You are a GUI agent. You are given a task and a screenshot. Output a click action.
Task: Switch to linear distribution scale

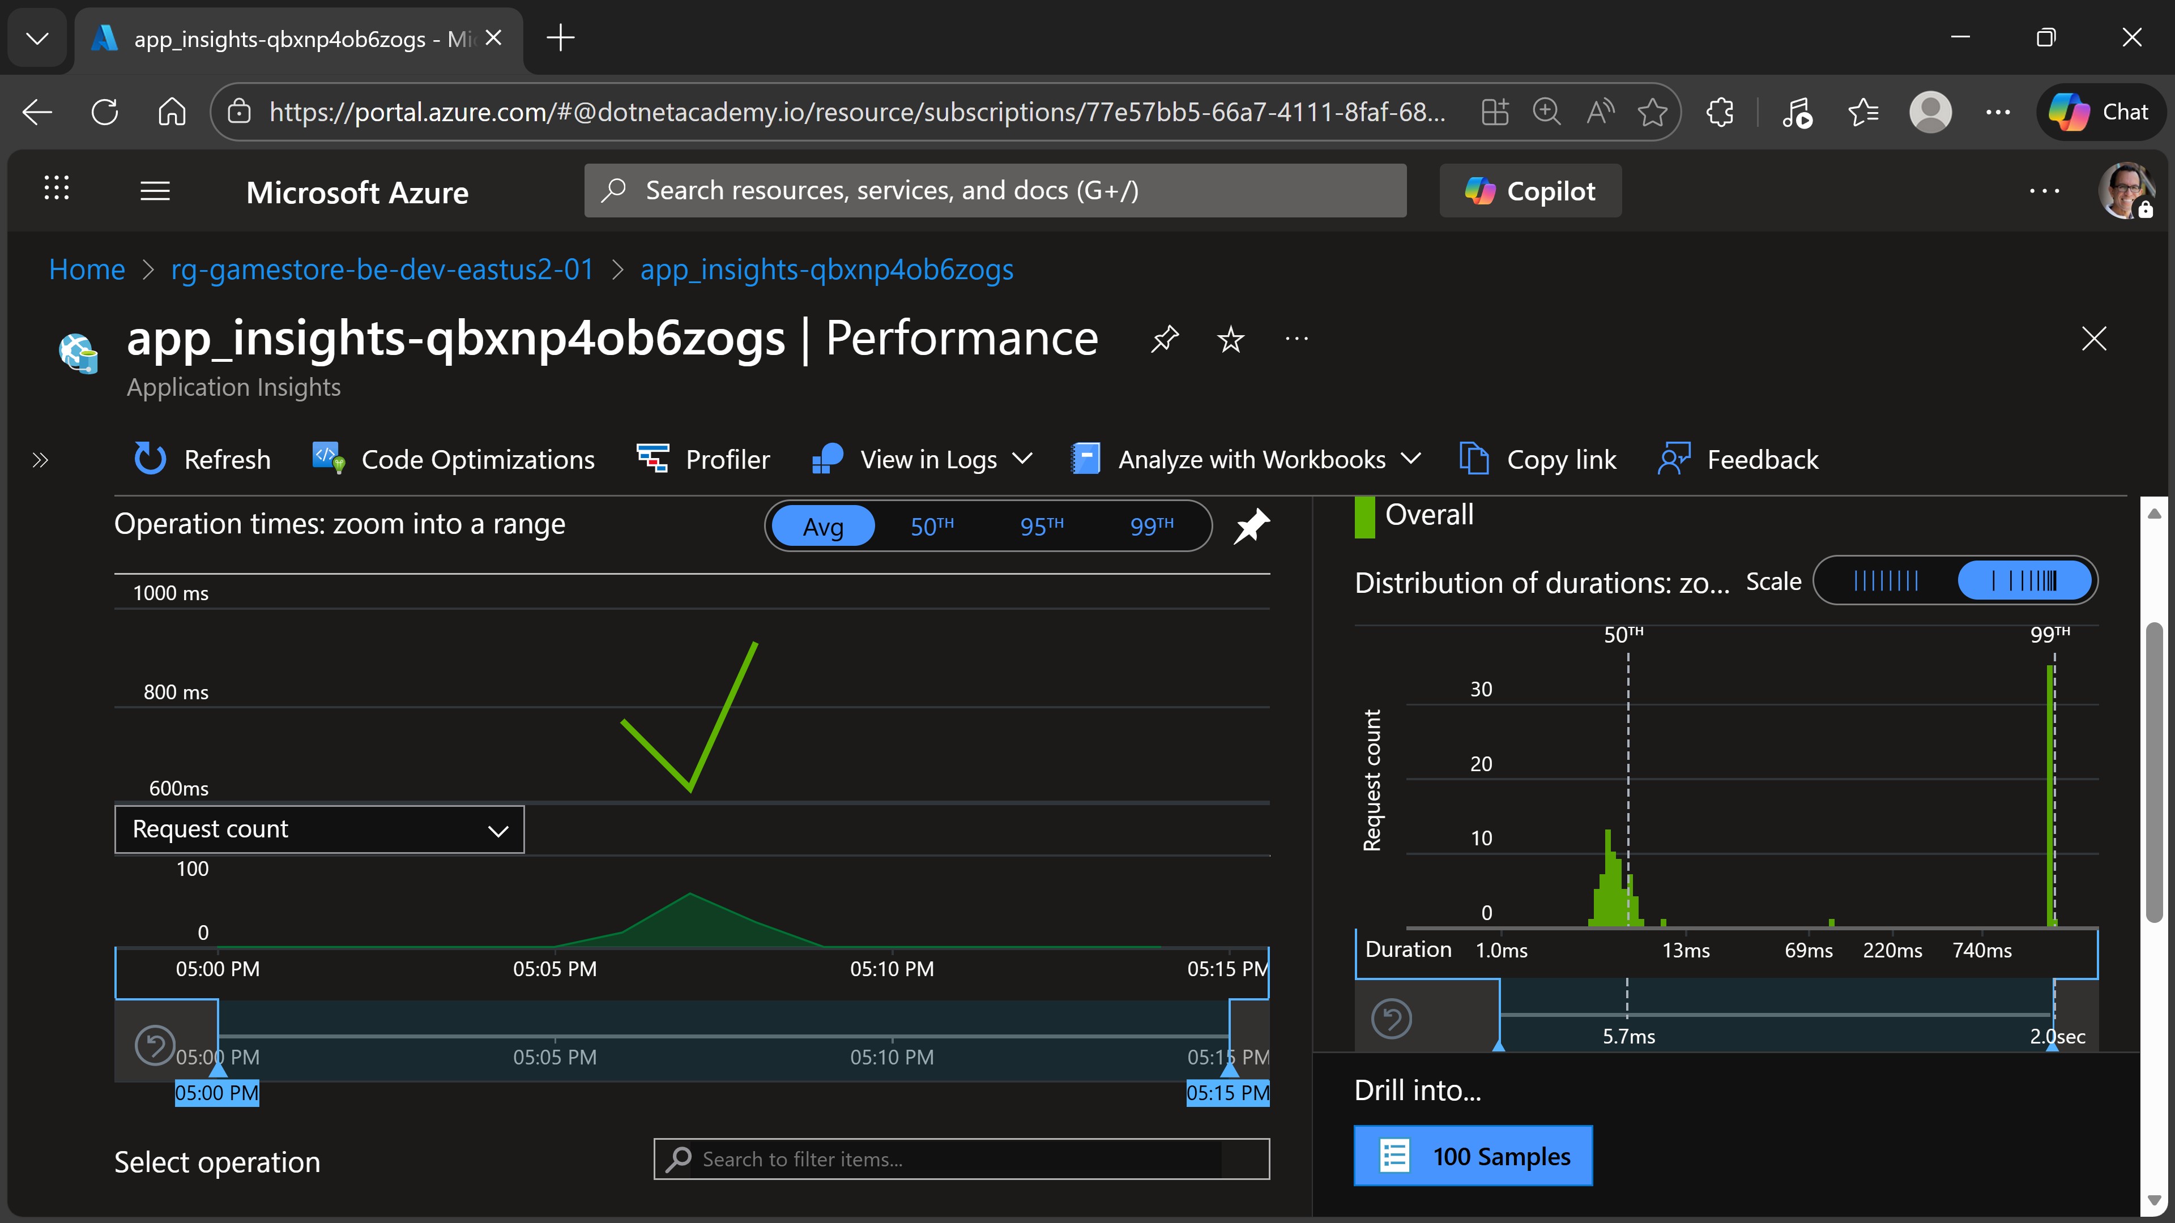coord(1886,581)
